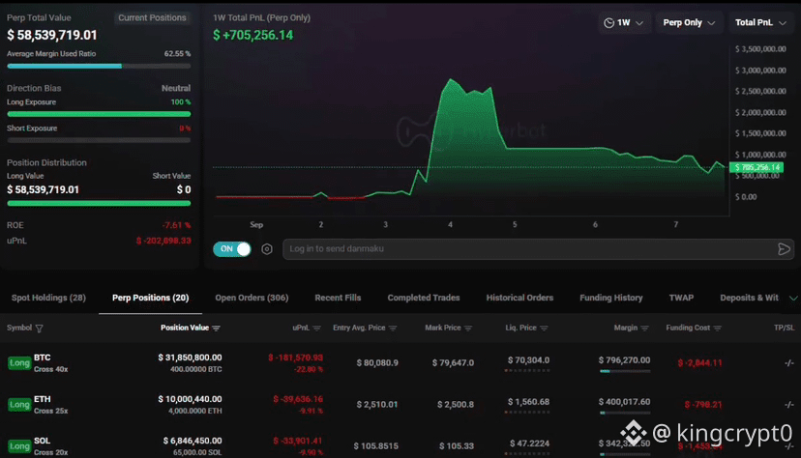Sort by Funding Cost column icon
The image size is (801, 458).
(x=717, y=328)
